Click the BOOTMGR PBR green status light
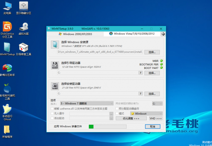 [x=161, y=64]
